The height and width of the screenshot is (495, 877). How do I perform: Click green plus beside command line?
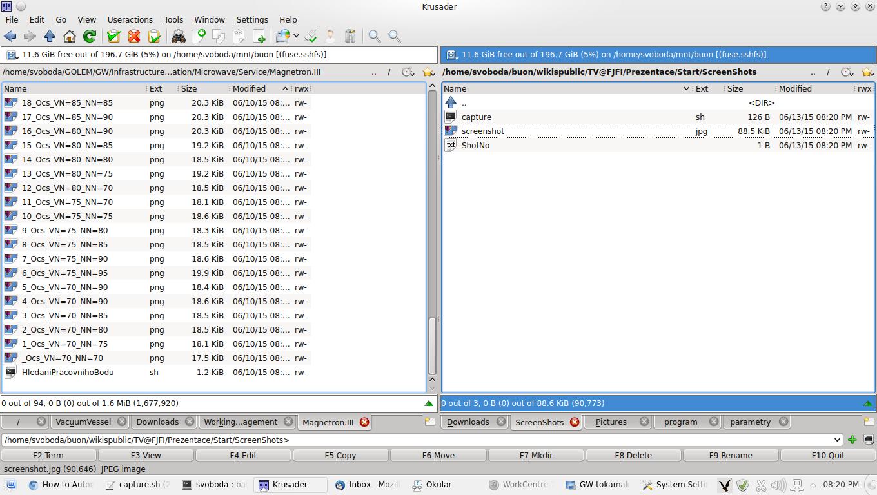tap(852, 440)
